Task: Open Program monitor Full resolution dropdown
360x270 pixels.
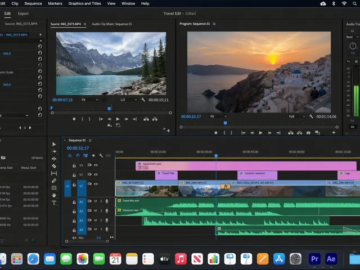Action: [x=296, y=116]
